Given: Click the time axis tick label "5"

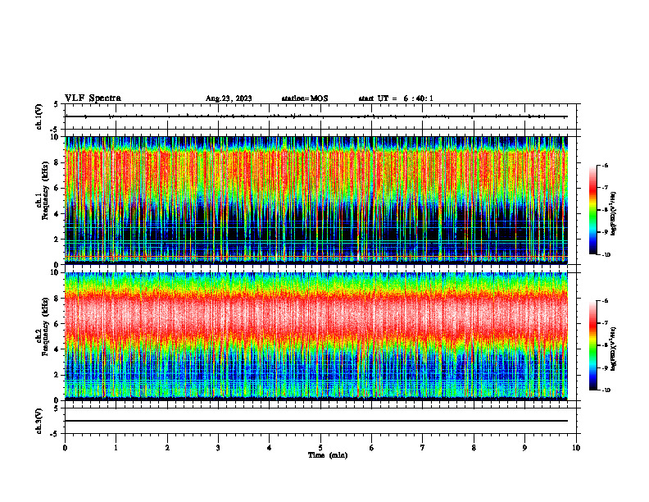Looking at the screenshot, I should pos(320,448).
